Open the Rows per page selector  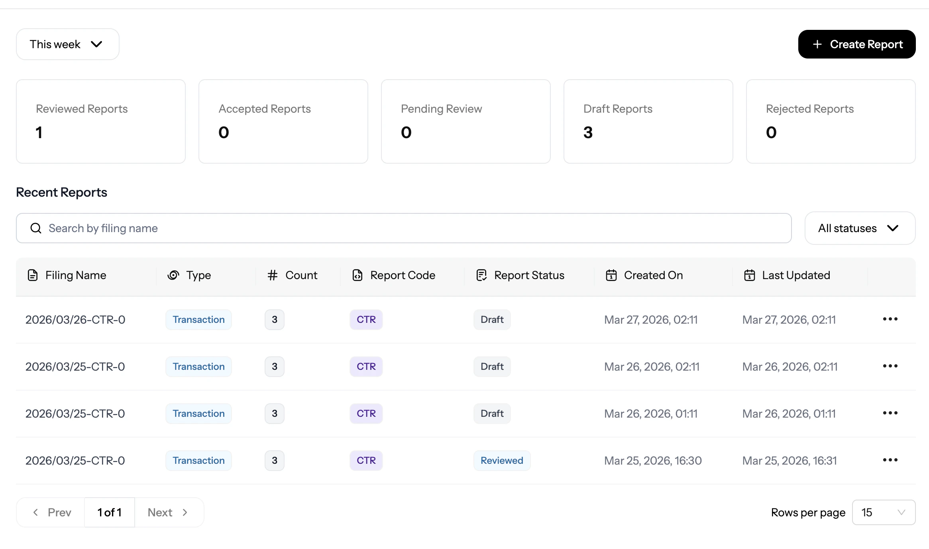tap(883, 512)
